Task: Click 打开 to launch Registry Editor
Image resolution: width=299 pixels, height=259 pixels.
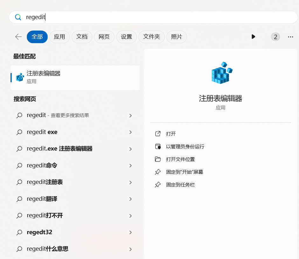Action: (x=171, y=134)
